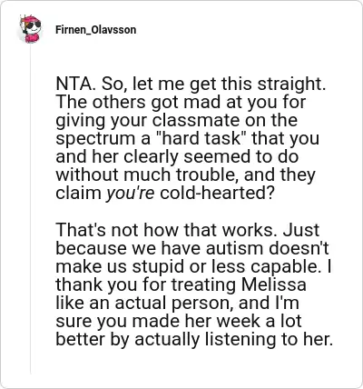Click the quoted phrase "hard task"
The height and width of the screenshot is (389, 363).
(201, 138)
